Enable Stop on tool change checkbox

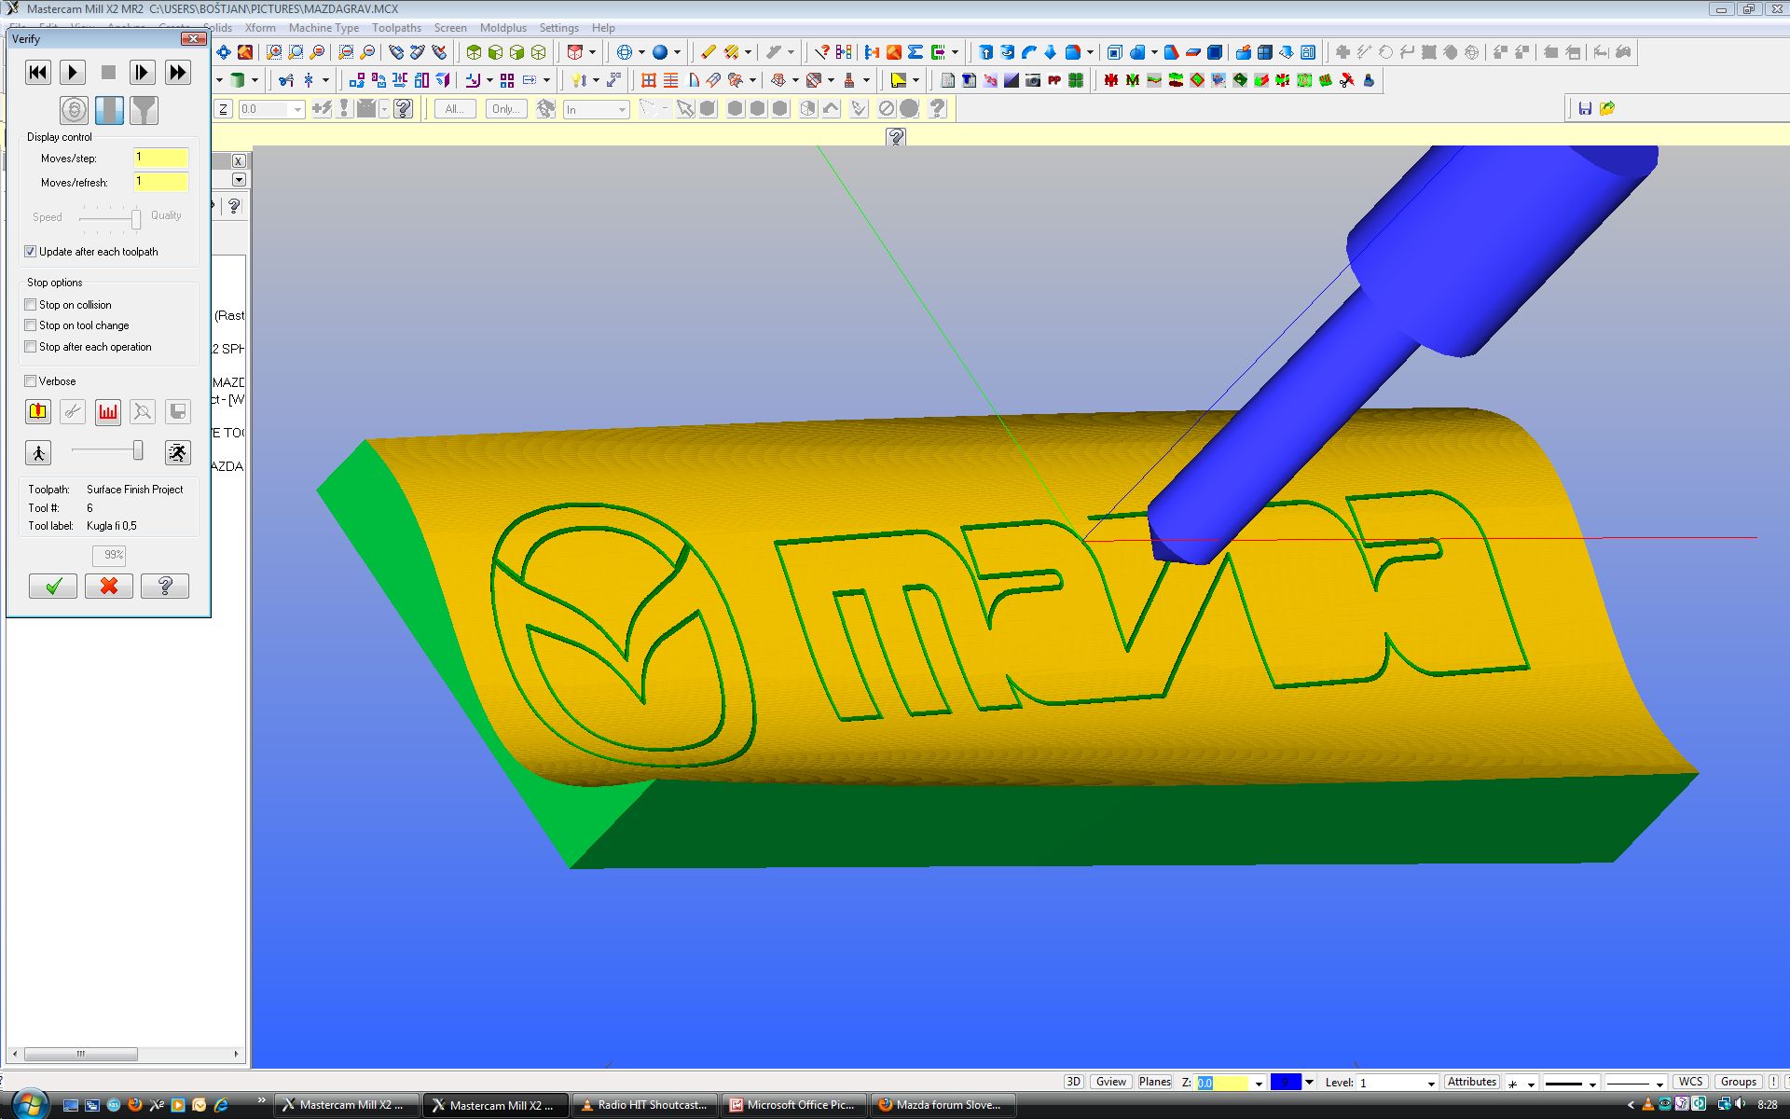[31, 325]
